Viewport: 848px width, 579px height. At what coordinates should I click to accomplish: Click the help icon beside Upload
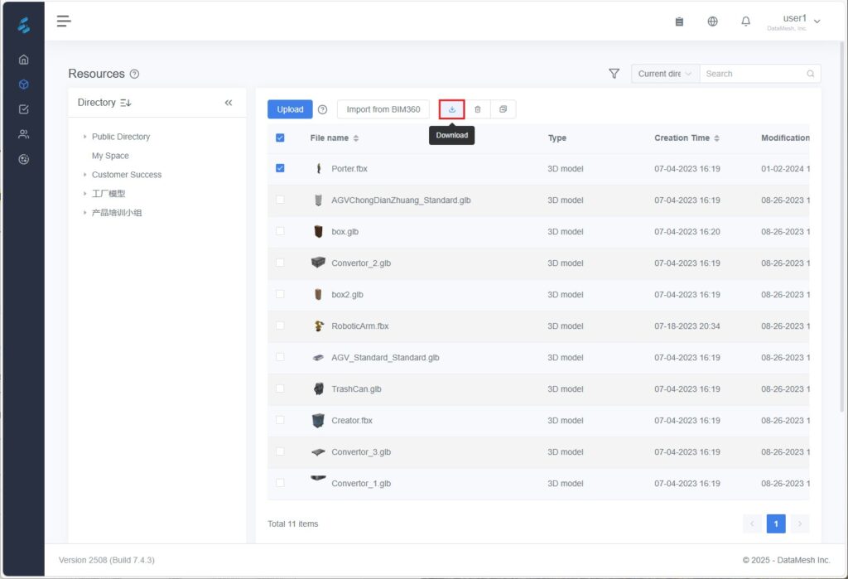[x=323, y=109]
